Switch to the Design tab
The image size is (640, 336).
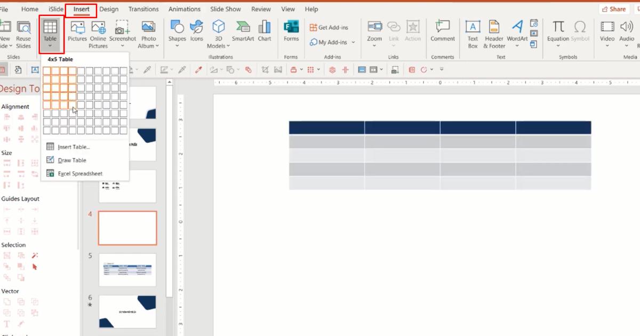click(109, 9)
